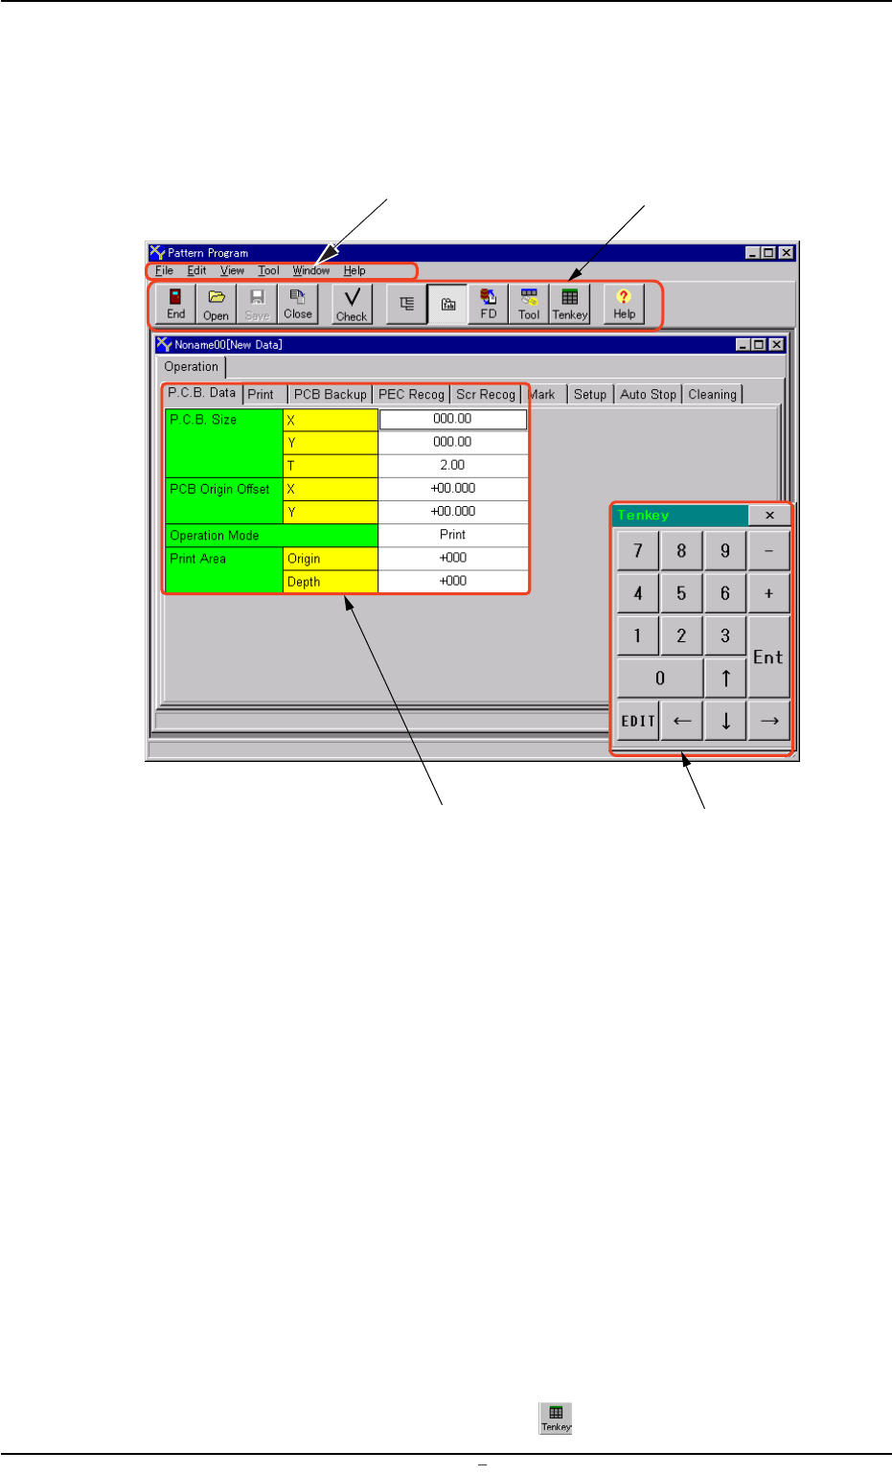Tap minus key on the Tenkey

[x=768, y=550]
